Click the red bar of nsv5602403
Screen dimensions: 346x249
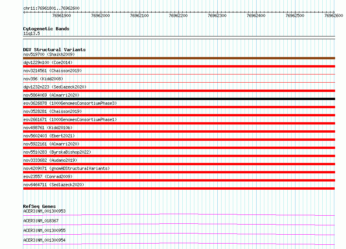(179, 140)
